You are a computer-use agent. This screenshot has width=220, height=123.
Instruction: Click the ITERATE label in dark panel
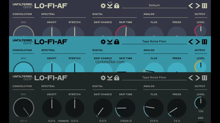pos(63,121)
